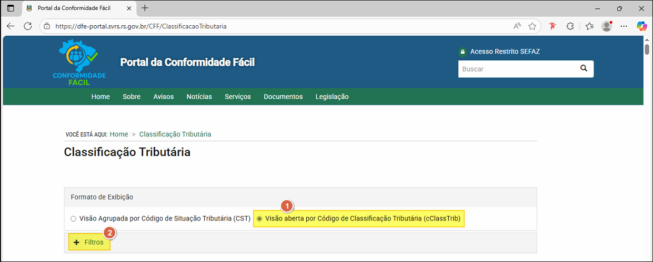
Task: Close the Portal da Conformidade Fácil tab
Action: 129,8
